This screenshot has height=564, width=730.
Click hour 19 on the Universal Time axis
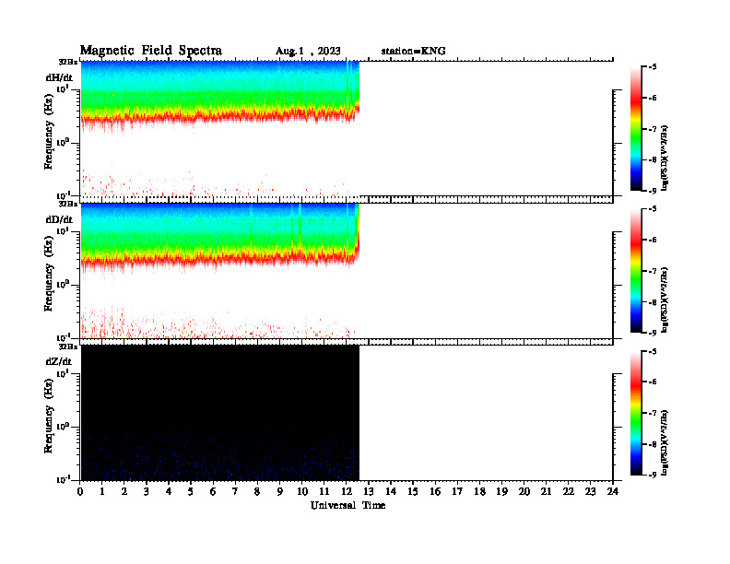[x=501, y=491]
